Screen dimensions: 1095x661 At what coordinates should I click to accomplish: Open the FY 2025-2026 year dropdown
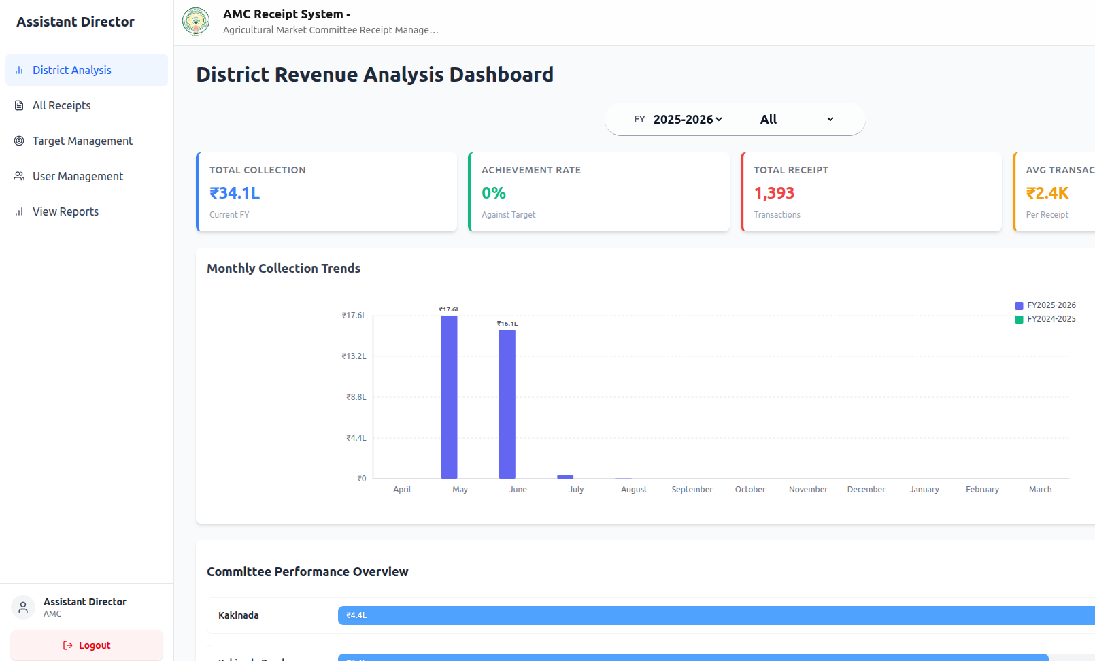[x=687, y=120]
